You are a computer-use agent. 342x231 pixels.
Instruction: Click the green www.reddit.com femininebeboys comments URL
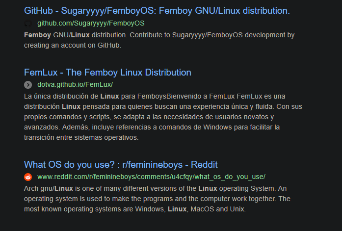coord(151,177)
